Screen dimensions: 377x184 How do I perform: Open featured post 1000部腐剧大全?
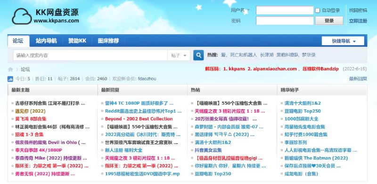click(x=301, y=119)
